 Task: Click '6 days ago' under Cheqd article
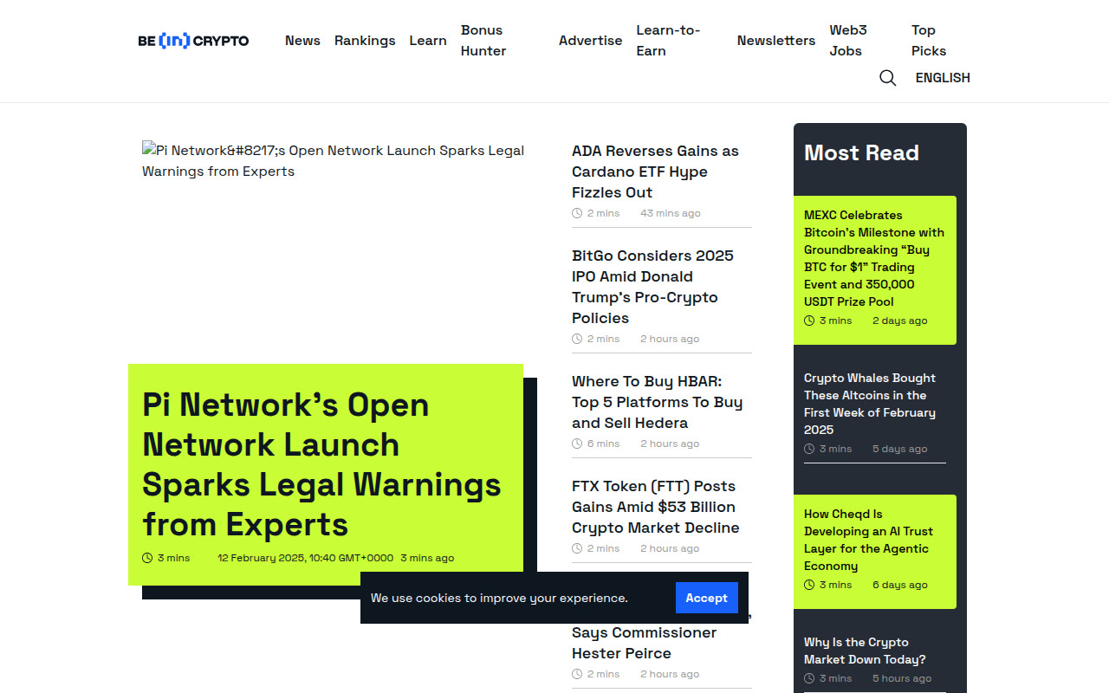(899, 585)
